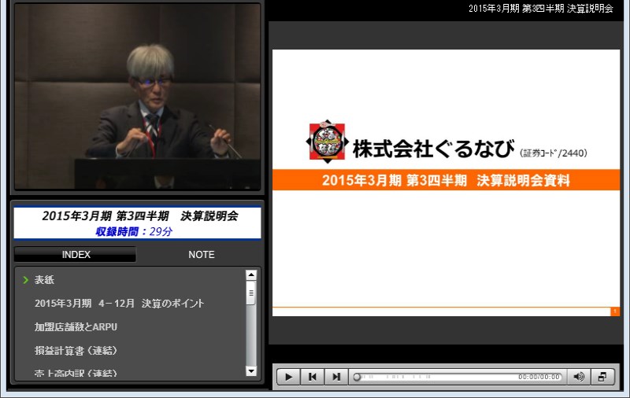Skip to the next slide chapter
The height and width of the screenshot is (398, 630).
click(x=336, y=377)
